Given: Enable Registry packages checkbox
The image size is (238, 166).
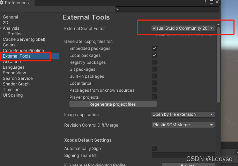Looking at the screenshot, I should click(x=154, y=62).
